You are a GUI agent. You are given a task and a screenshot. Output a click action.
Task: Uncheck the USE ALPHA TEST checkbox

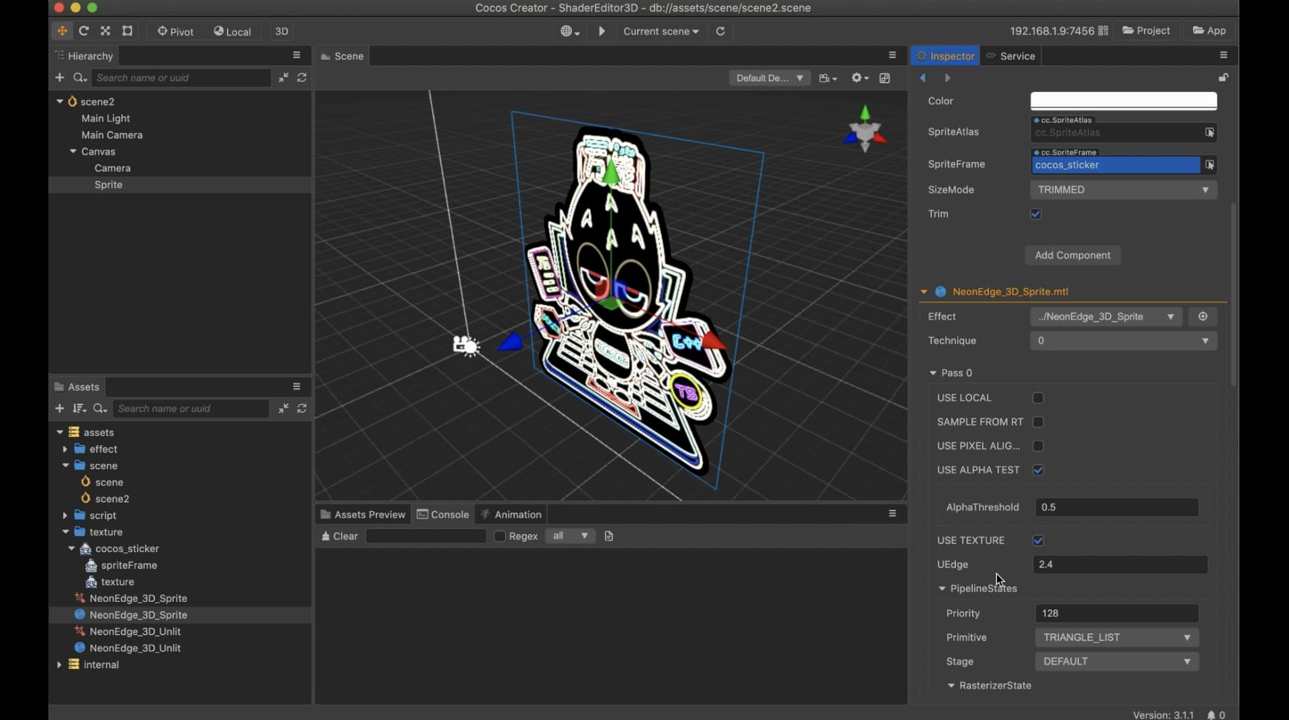[x=1038, y=470]
